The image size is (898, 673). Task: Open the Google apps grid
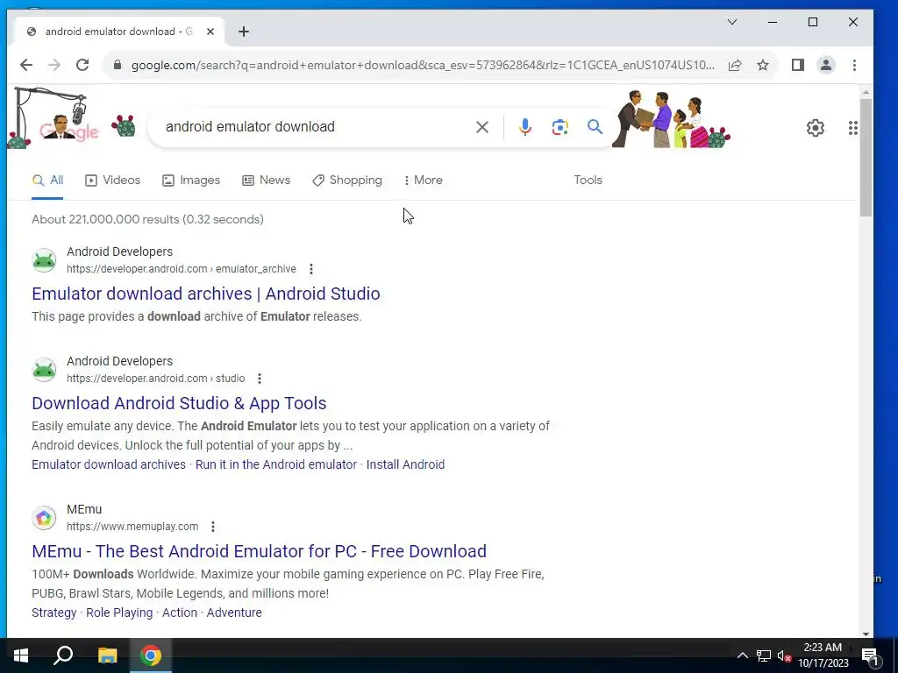852,128
